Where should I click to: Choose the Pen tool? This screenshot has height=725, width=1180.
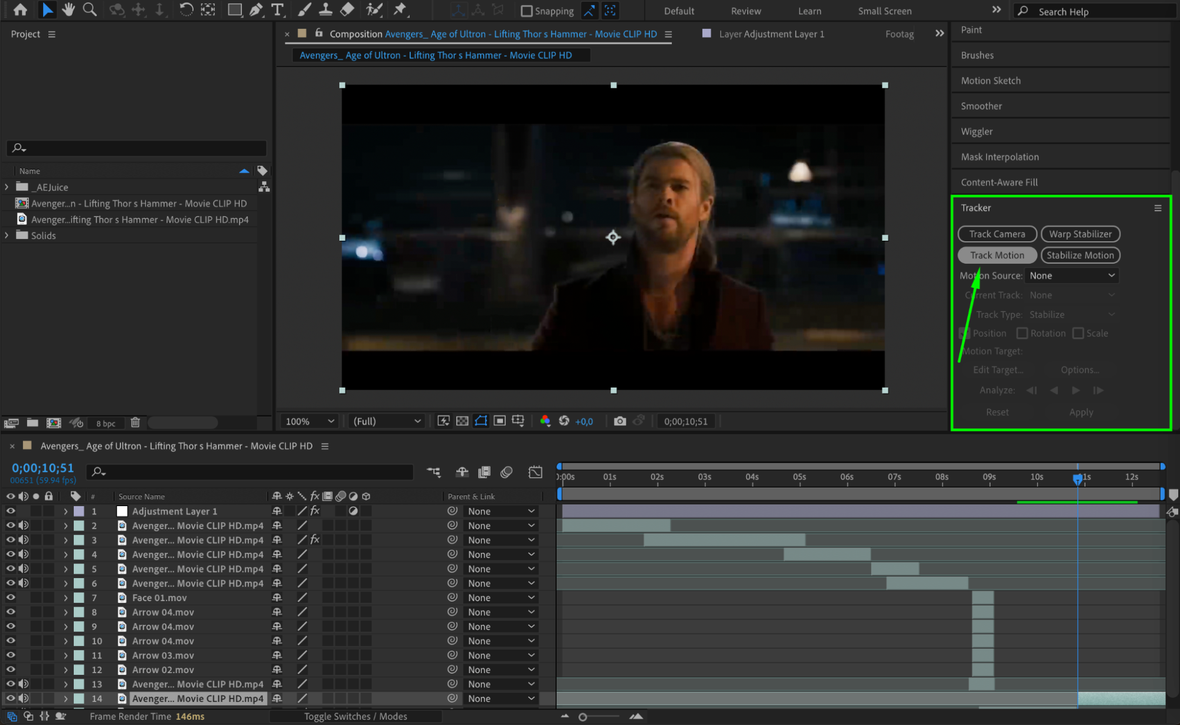pyautogui.click(x=256, y=9)
